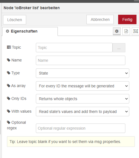
Task: Open the node properties gear icon
Action: point(117,31)
